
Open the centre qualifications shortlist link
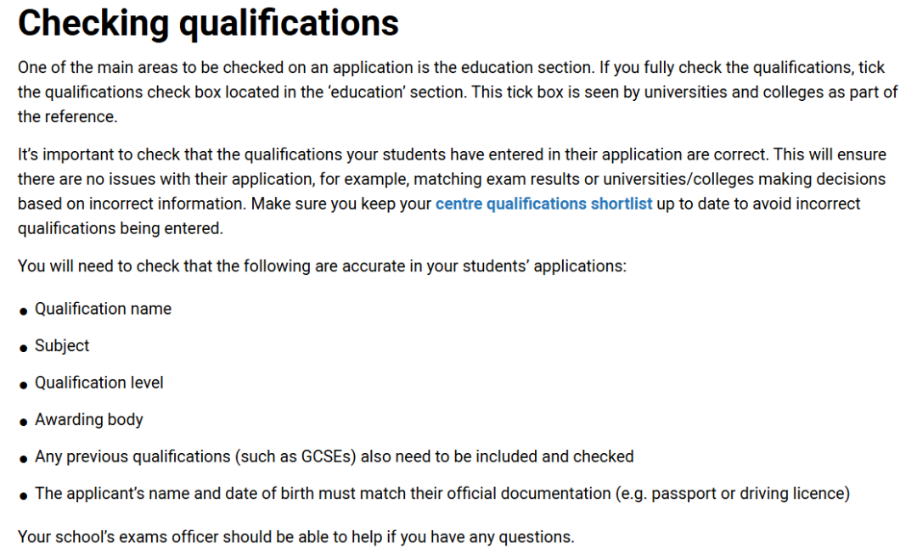tap(543, 204)
